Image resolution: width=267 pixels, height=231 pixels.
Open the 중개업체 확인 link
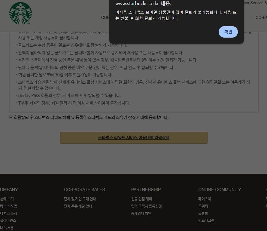click(141, 213)
